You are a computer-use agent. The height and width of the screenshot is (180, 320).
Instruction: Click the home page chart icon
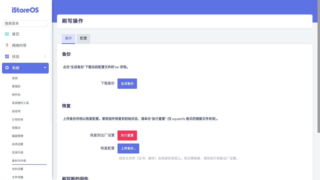coord(7,34)
